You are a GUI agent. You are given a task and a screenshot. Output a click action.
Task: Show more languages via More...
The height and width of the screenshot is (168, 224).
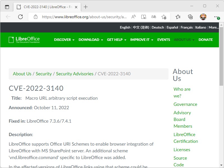pos(214,27)
